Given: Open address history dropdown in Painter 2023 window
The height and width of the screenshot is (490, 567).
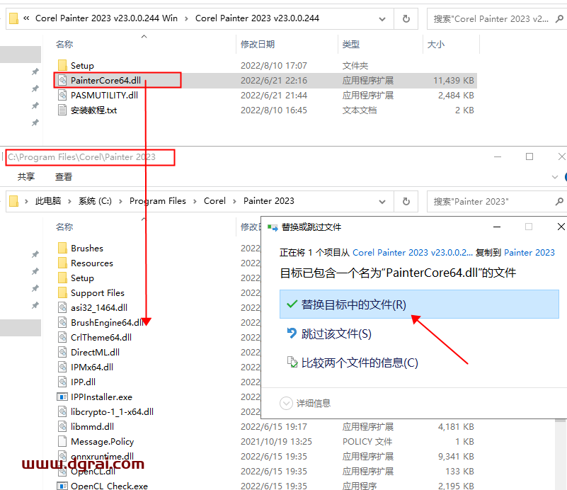Looking at the screenshot, I should coord(382,201).
